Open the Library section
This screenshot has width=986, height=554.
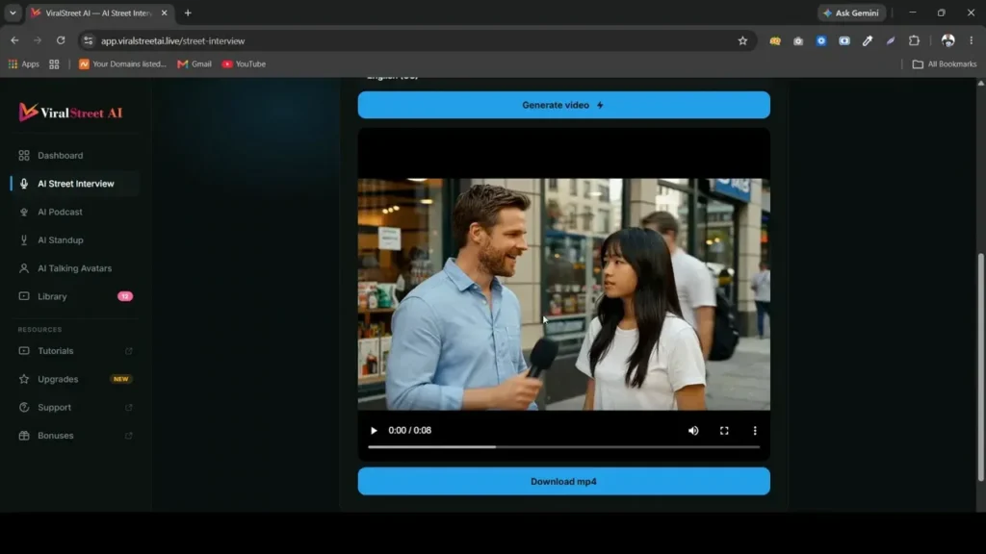click(x=74, y=296)
